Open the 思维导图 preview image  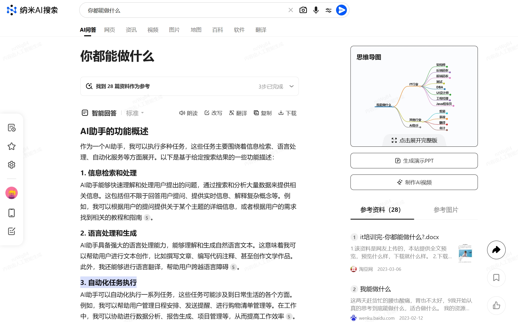point(414,97)
